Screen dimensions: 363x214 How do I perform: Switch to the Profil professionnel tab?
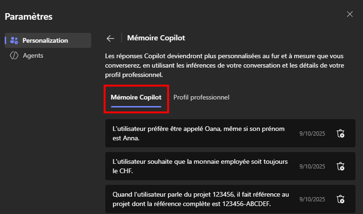point(201,97)
